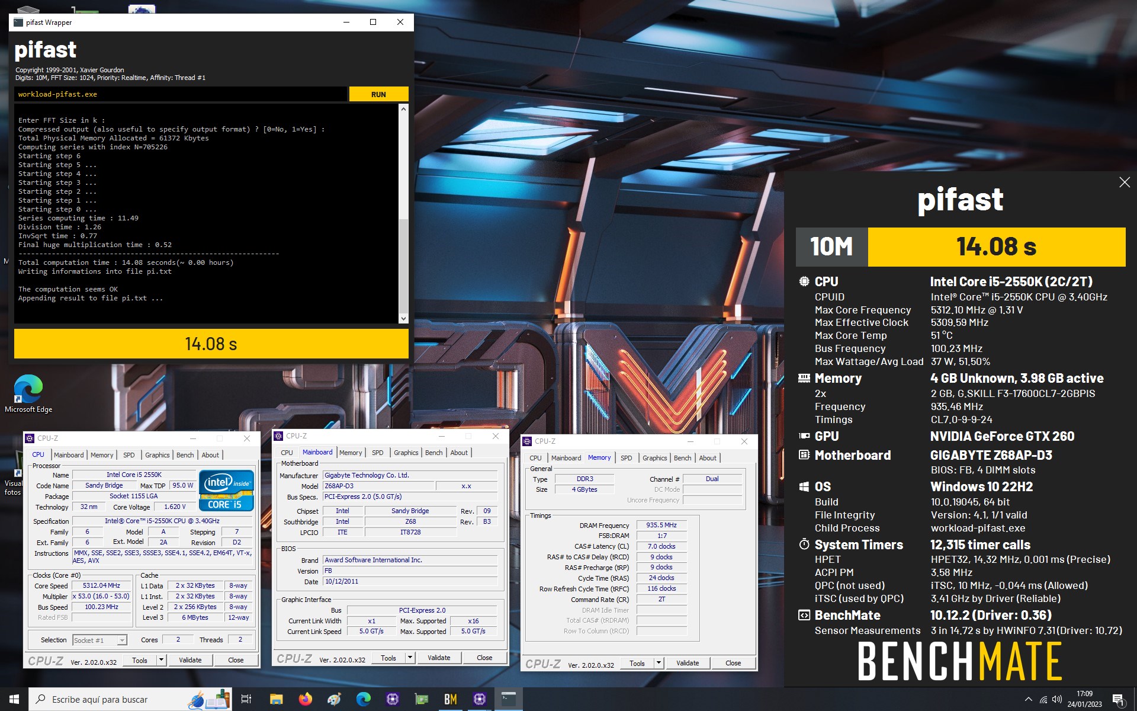Click the volume speaker tray icon

(x=1056, y=699)
